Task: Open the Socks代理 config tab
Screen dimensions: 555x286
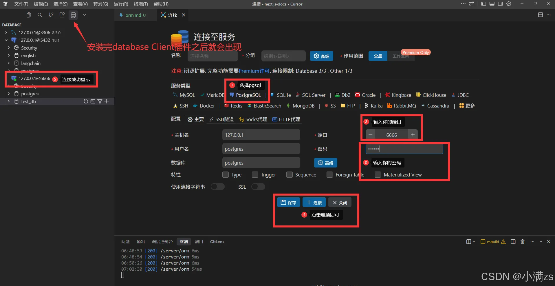Action: (x=253, y=119)
